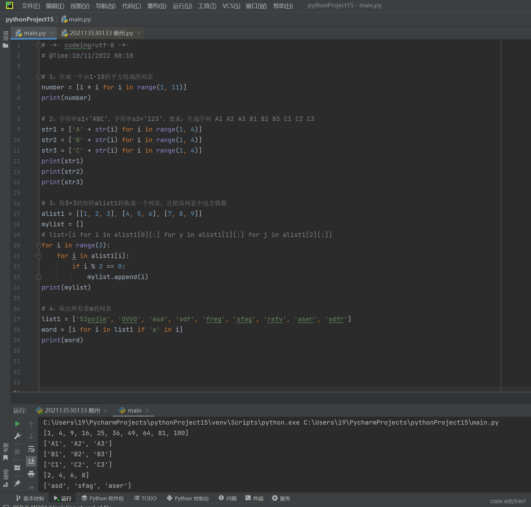The height and width of the screenshot is (507, 531).
Task: Print the console output
Action: (x=31, y=474)
